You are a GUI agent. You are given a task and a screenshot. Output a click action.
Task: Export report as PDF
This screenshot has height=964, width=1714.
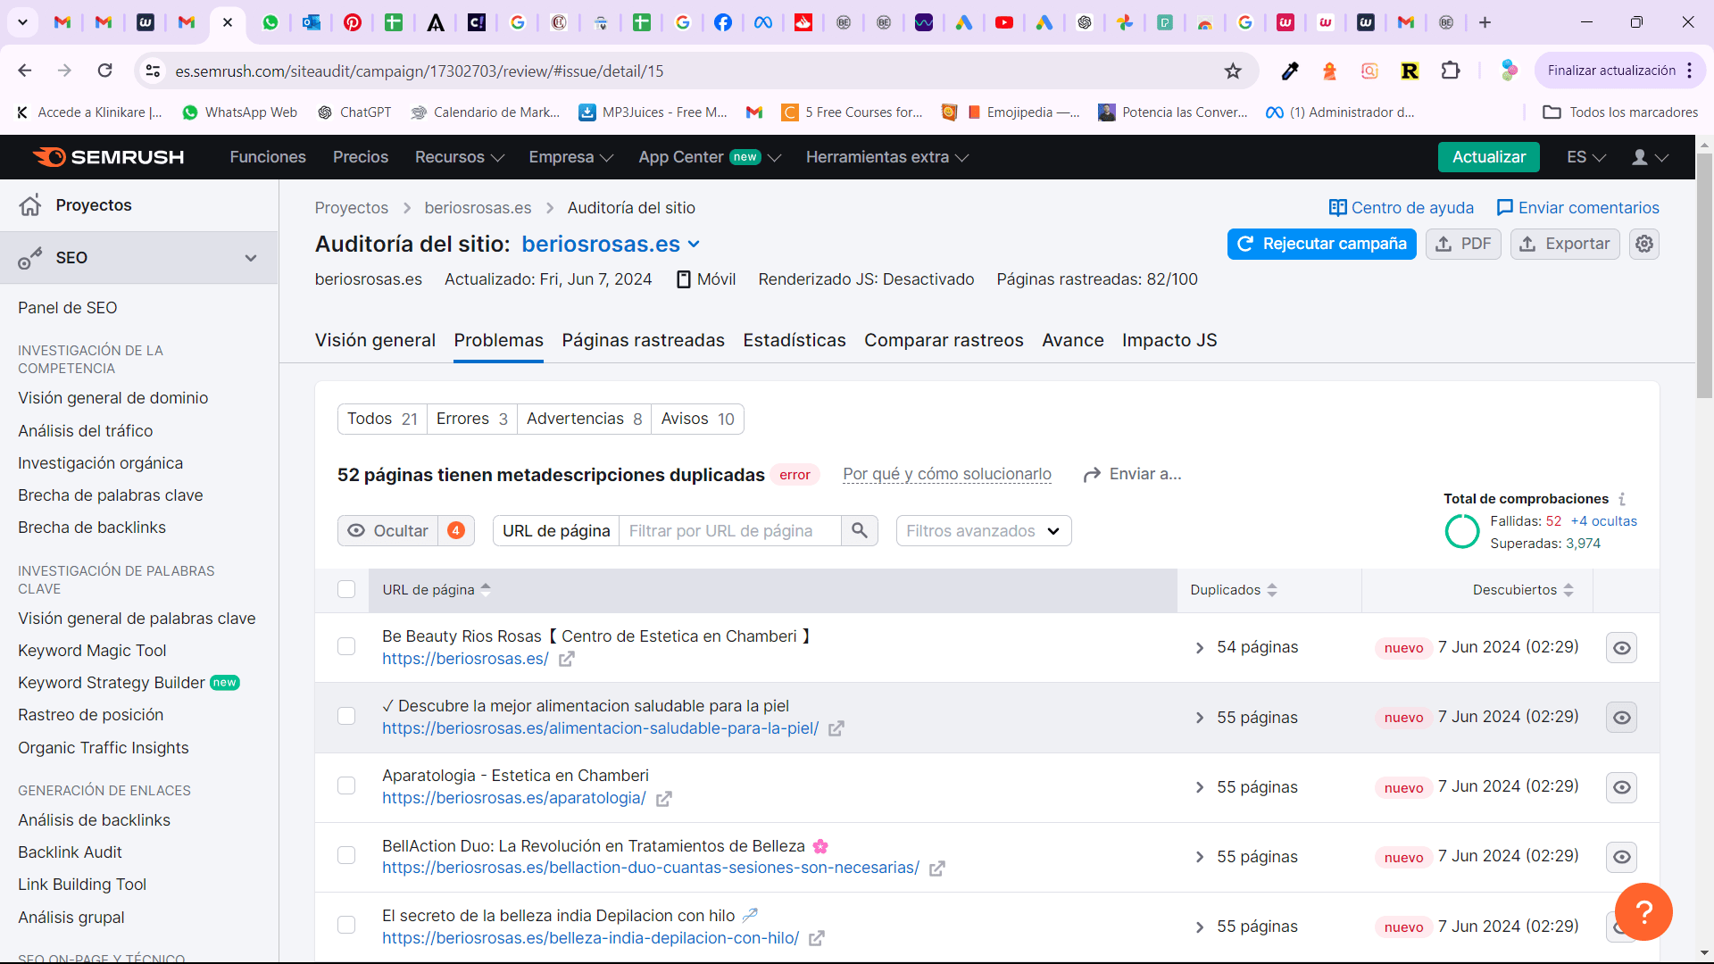click(x=1462, y=244)
